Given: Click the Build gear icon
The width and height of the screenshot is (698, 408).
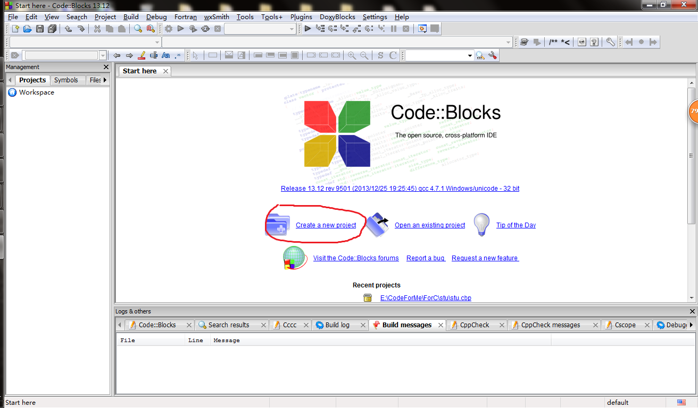Looking at the screenshot, I should click(169, 29).
